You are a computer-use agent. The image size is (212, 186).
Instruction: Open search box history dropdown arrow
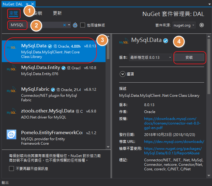[69, 25]
